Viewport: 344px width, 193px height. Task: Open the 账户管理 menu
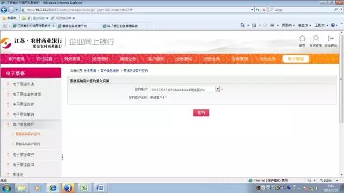(x=16, y=59)
